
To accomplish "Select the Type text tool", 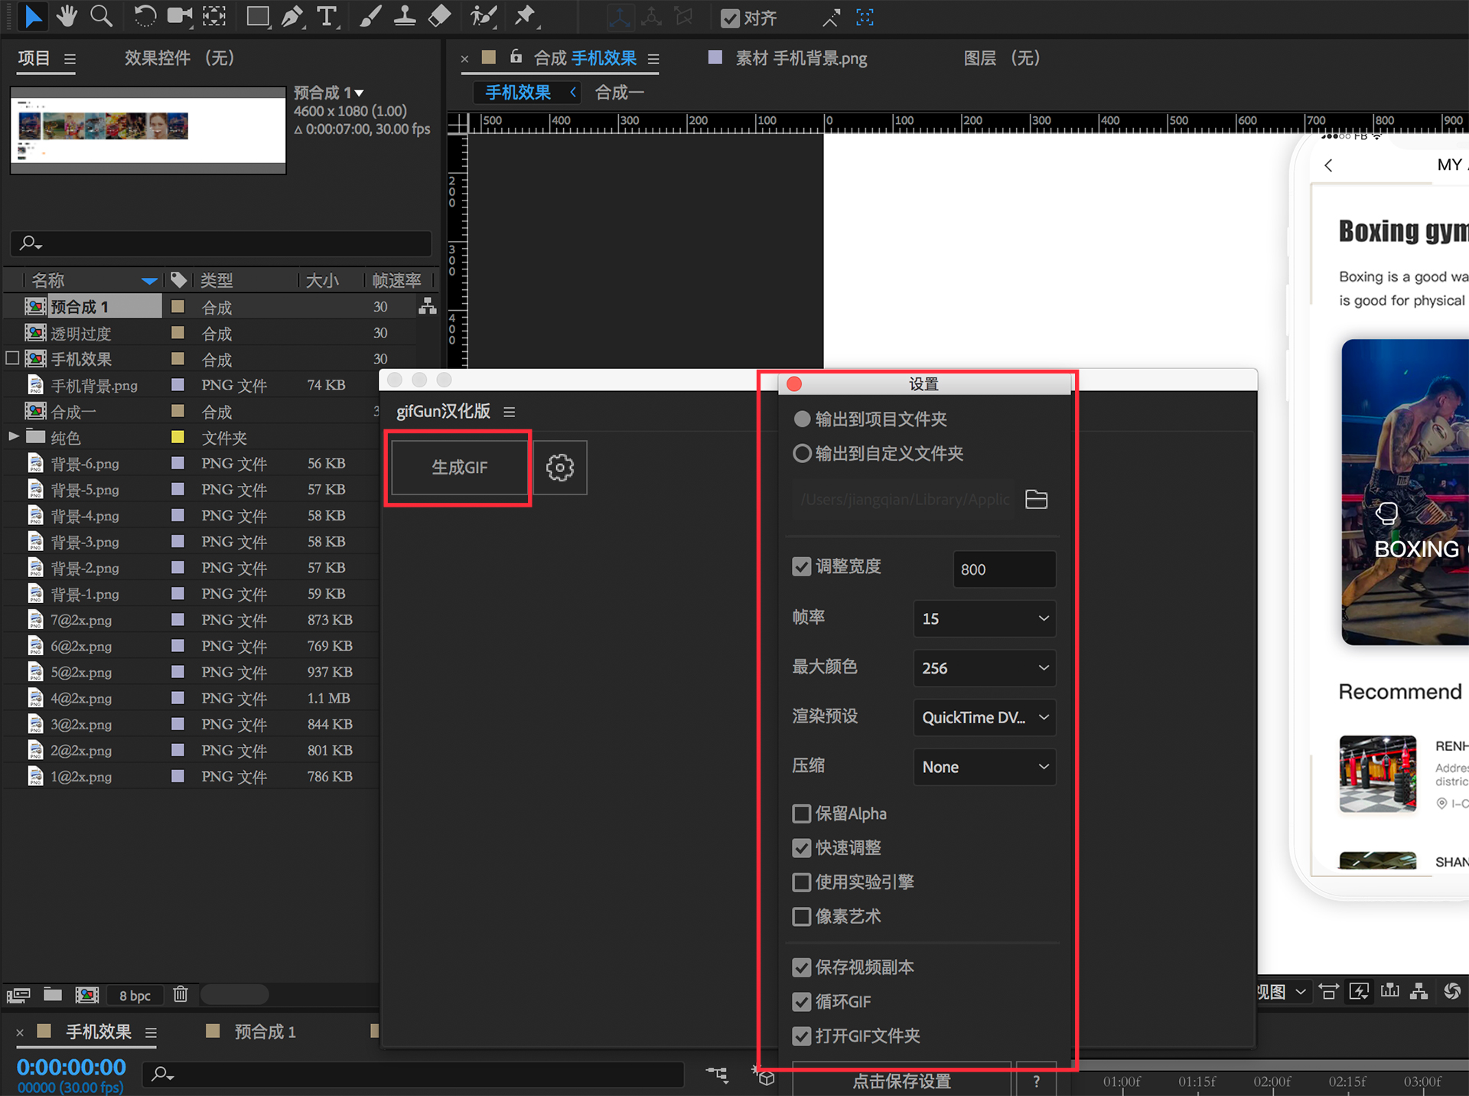I will (327, 16).
